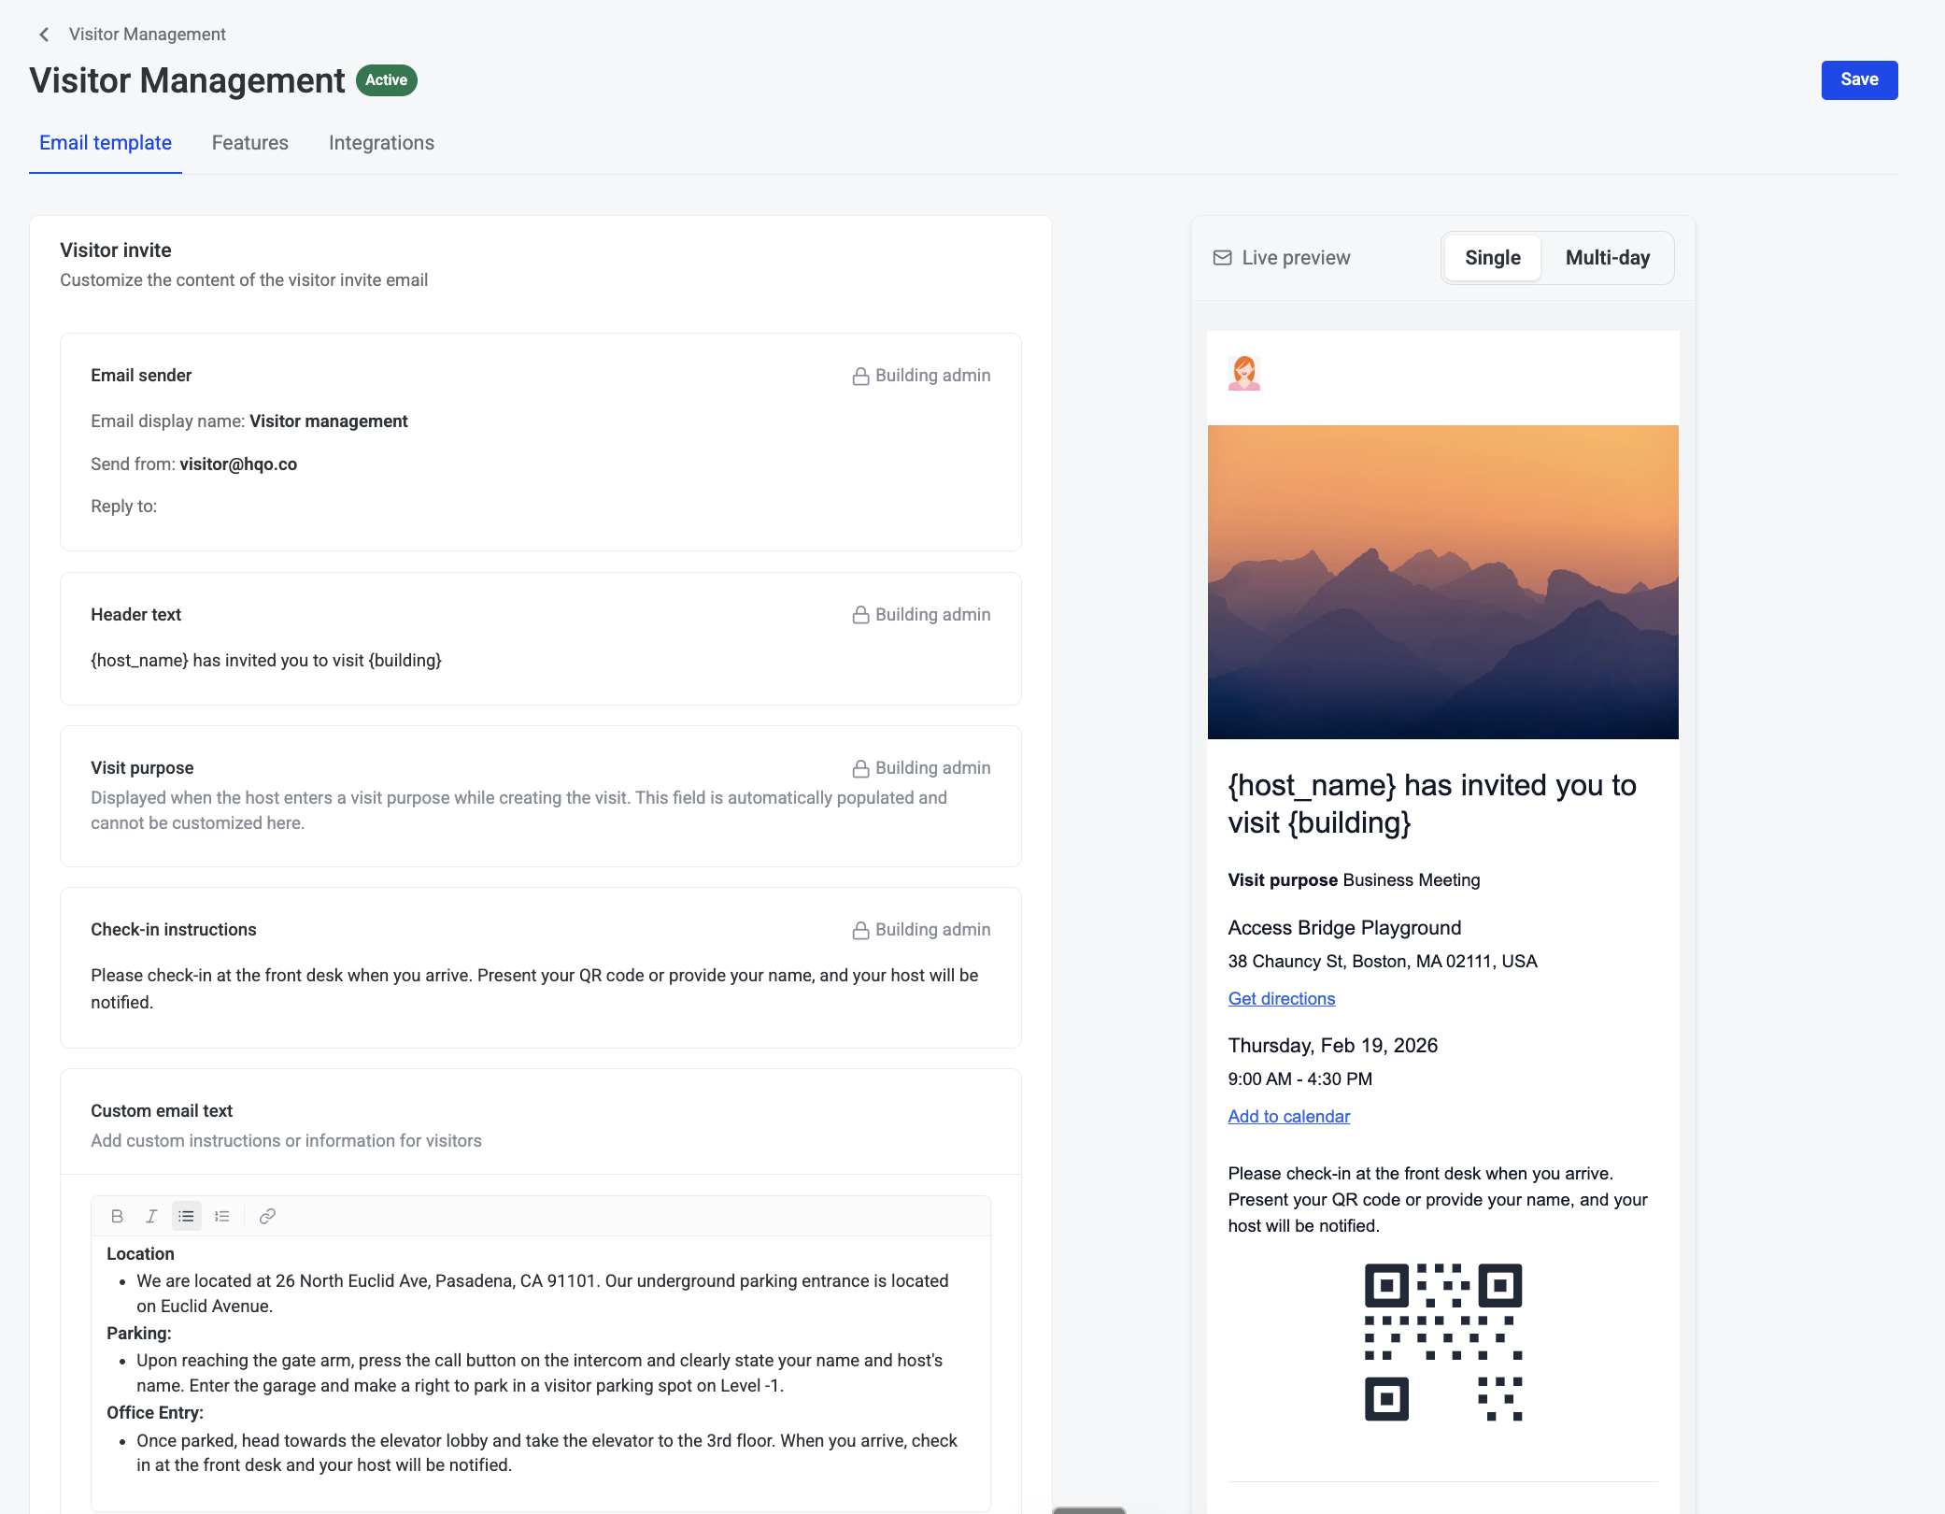Click the back arrow next to Visitor Management

pyautogui.click(x=44, y=35)
